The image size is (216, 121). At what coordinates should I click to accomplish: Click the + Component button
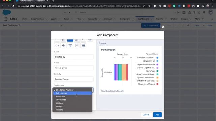coord(151,25)
